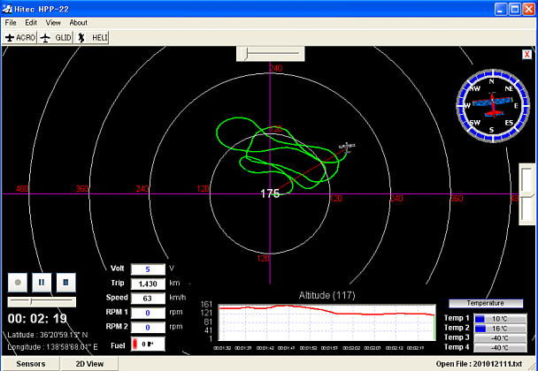This screenshot has height=371, width=538.
Task: Open the View menu
Action: pos(53,22)
